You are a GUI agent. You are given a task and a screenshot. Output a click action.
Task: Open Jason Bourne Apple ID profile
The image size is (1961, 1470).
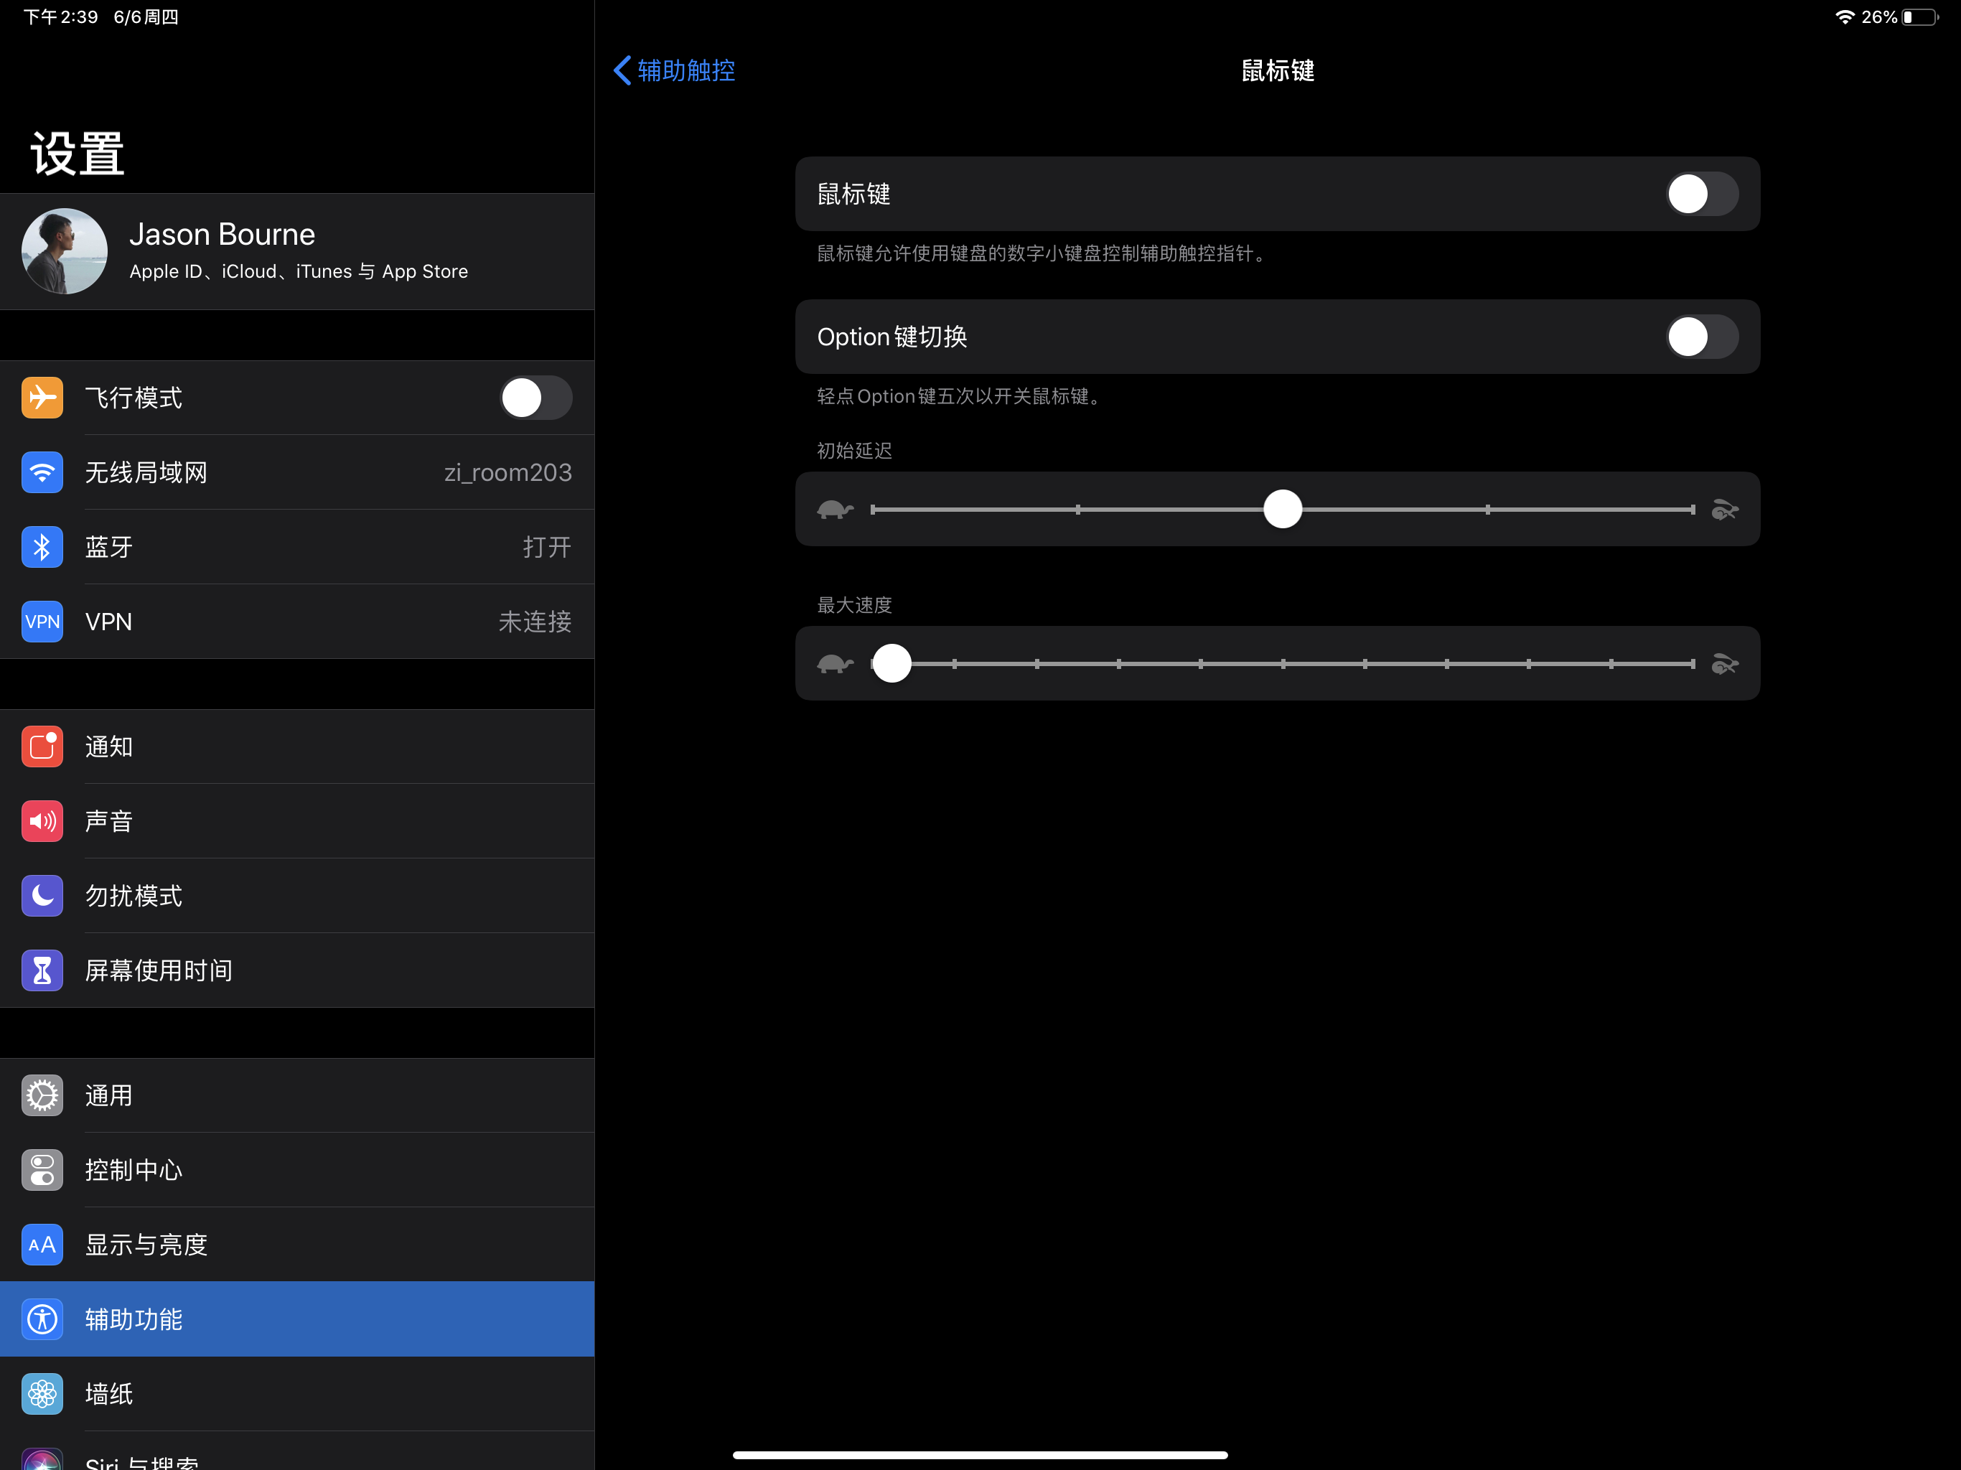point(297,251)
